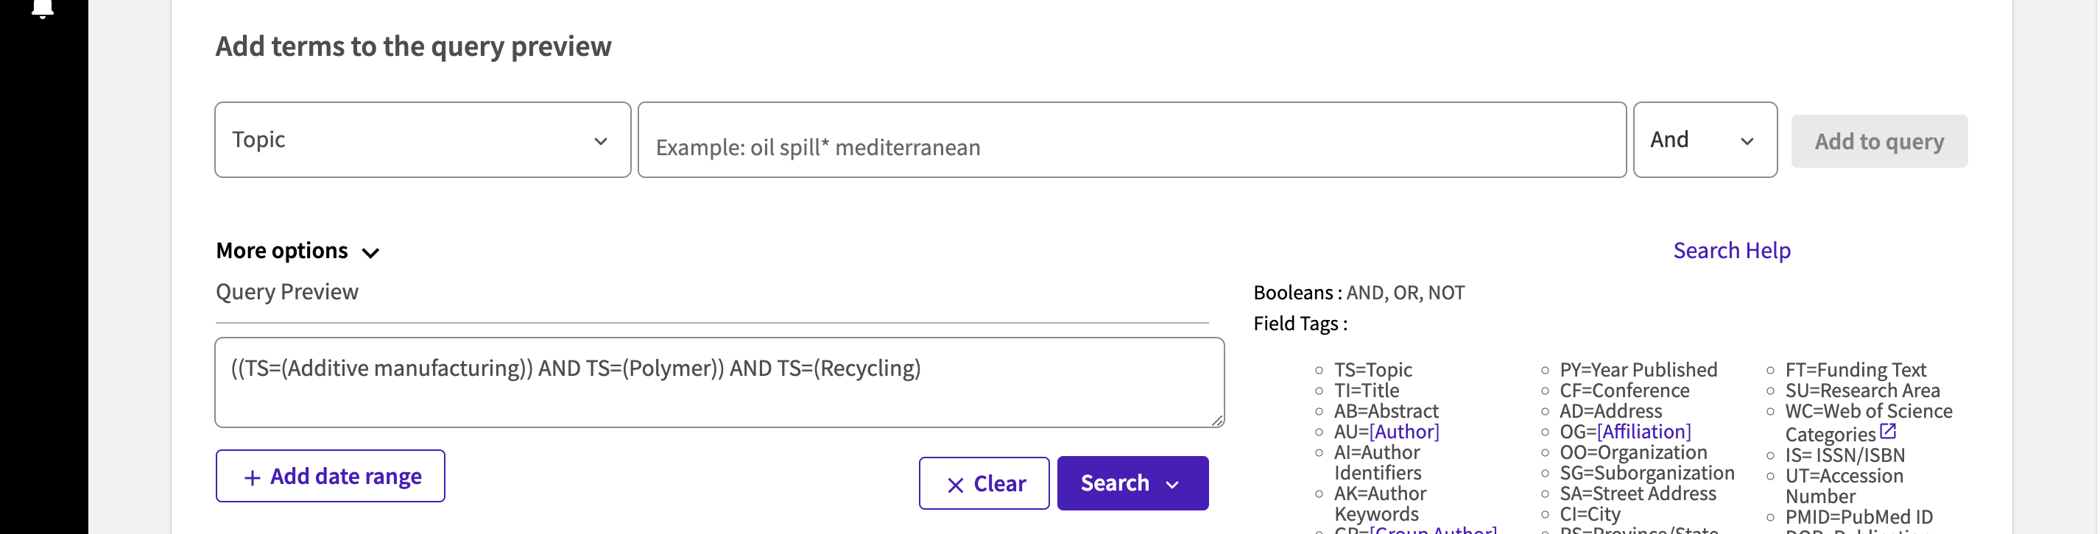Click the Add date range button
2100x534 pixels.
(330, 476)
